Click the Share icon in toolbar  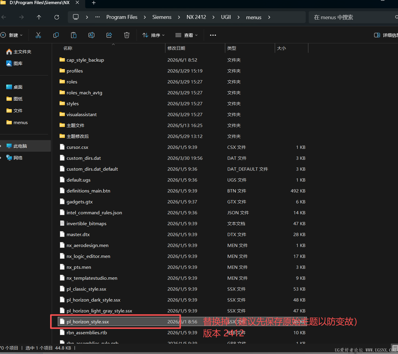109,35
